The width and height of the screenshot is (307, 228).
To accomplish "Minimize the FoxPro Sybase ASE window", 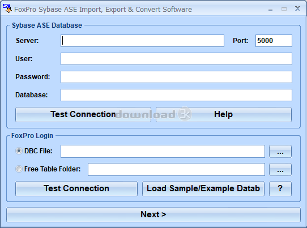I will (271, 9).
